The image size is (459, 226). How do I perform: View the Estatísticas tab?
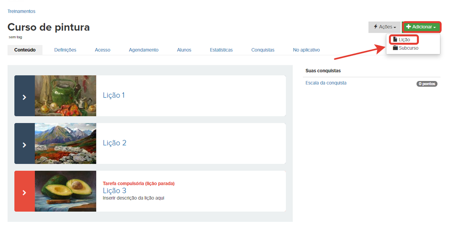[x=221, y=50]
